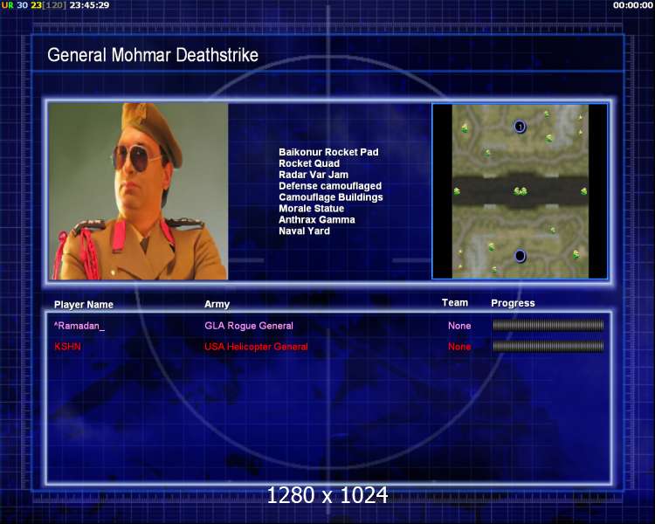Click the General Mohmar Deathstrike portrait
This screenshot has width=655, height=524.
click(x=138, y=191)
